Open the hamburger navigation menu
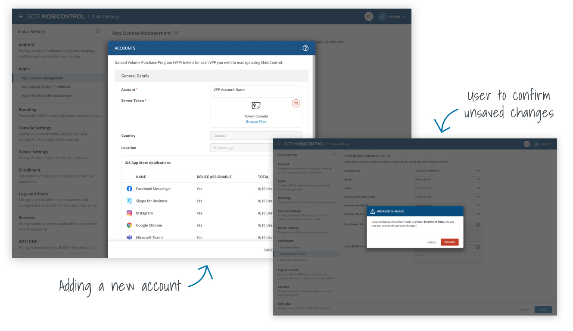The width and height of the screenshot is (573, 331). (21, 16)
